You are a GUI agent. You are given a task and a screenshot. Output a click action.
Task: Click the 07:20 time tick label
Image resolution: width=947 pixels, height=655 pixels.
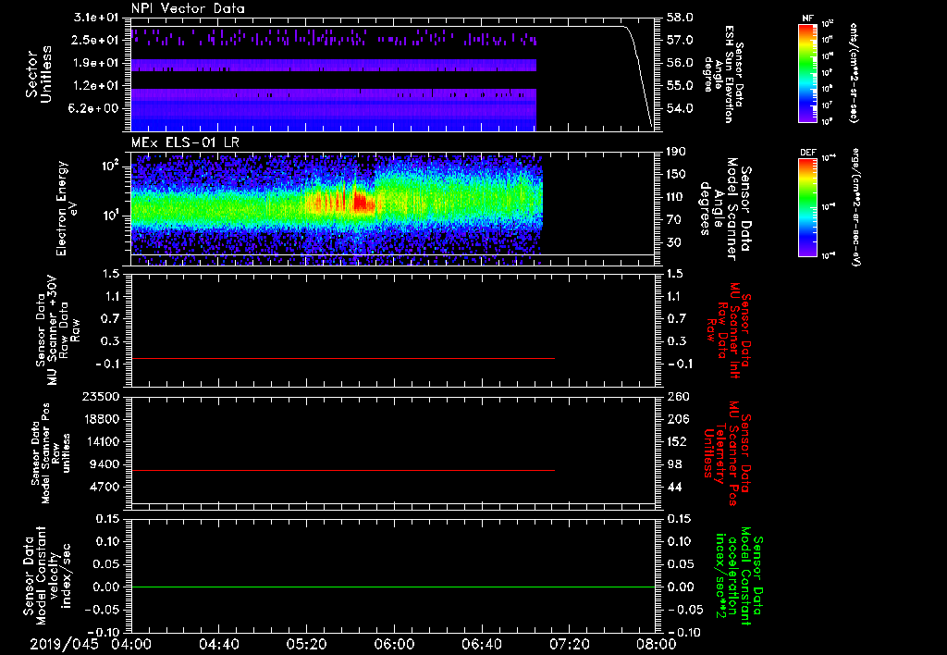pyautogui.click(x=569, y=644)
